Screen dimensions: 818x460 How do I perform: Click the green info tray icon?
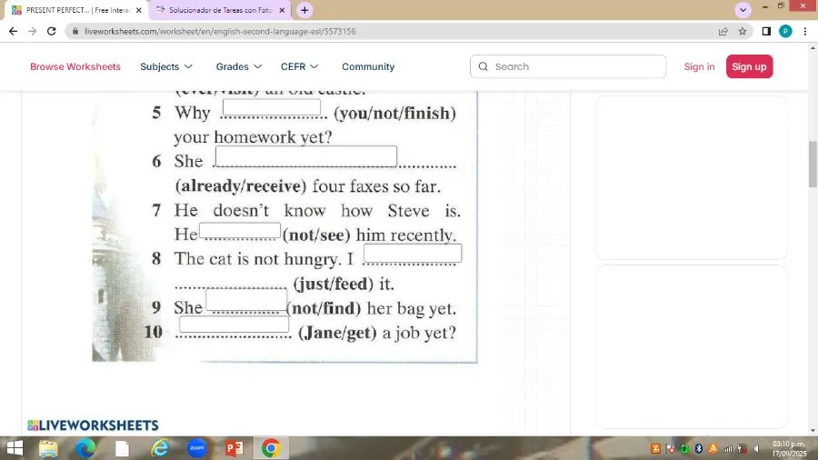(x=684, y=448)
